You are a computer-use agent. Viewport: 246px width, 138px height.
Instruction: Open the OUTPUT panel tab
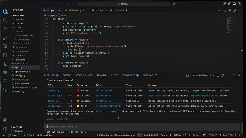coord(67,75)
